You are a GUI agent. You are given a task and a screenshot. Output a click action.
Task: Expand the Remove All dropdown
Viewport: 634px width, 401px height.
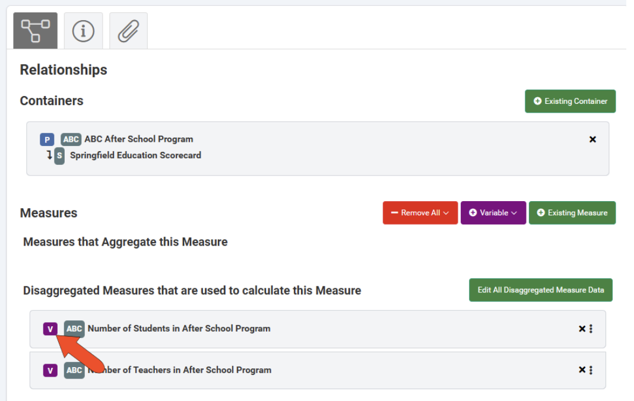coord(420,213)
